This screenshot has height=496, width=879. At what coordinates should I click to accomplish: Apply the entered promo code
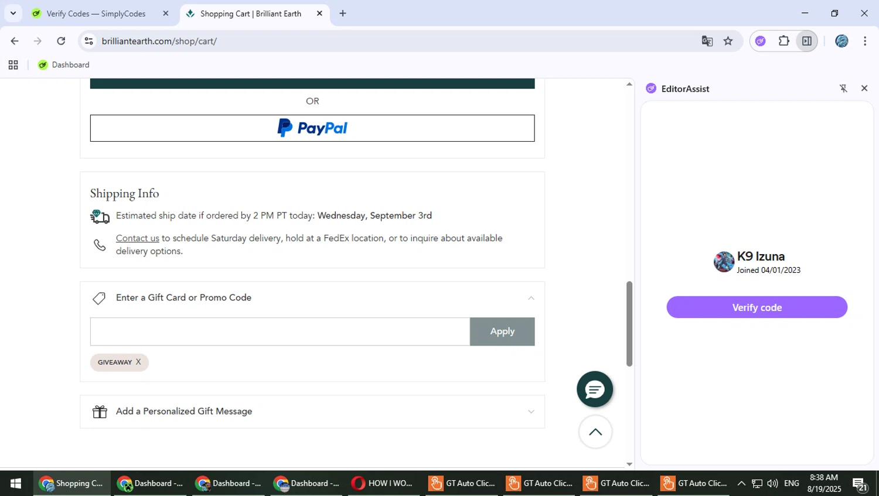point(502,331)
